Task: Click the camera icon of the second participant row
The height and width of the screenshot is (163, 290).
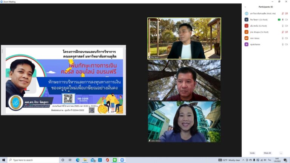Action: (x=286, y=20)
